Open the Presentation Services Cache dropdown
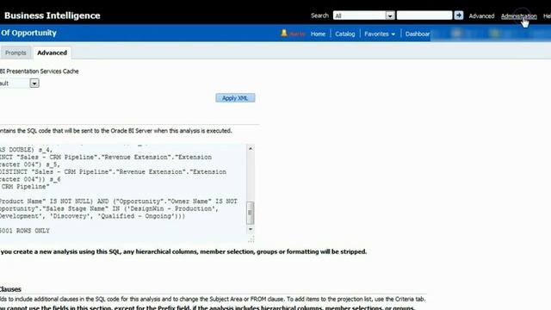The width and height of the screenshot is (551, 310). click(x=34, y=84)
